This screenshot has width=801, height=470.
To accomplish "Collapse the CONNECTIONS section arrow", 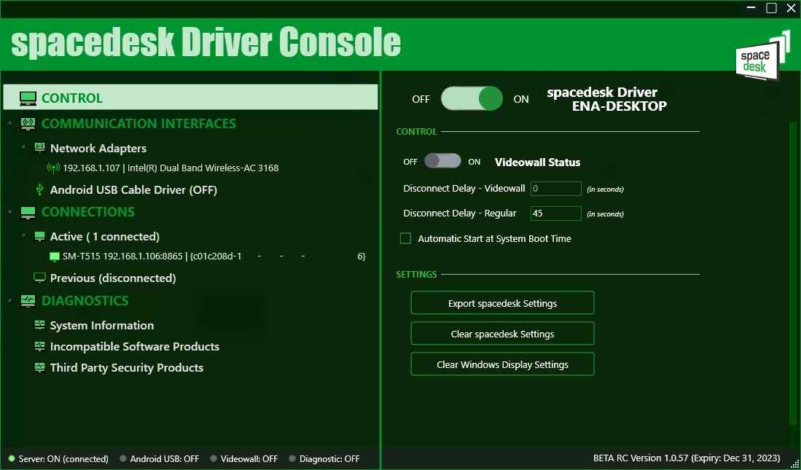I will coord(9,211).
